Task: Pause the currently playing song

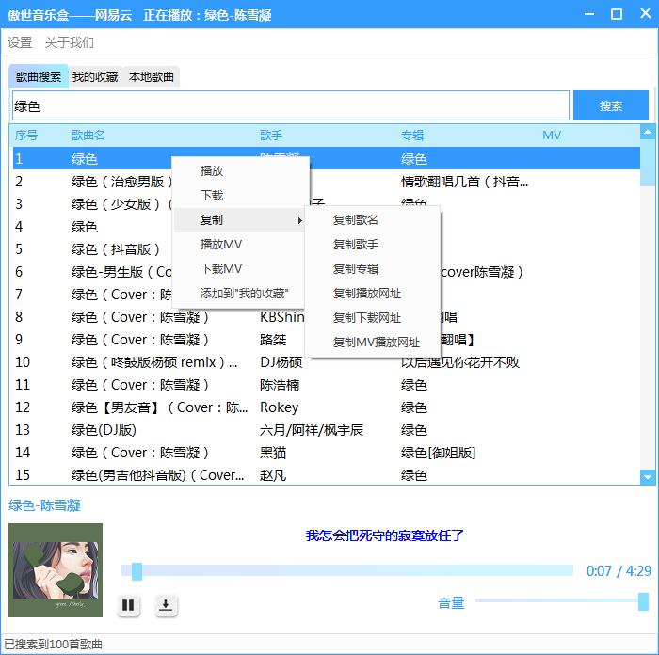Action: click(x=128, y=605)
